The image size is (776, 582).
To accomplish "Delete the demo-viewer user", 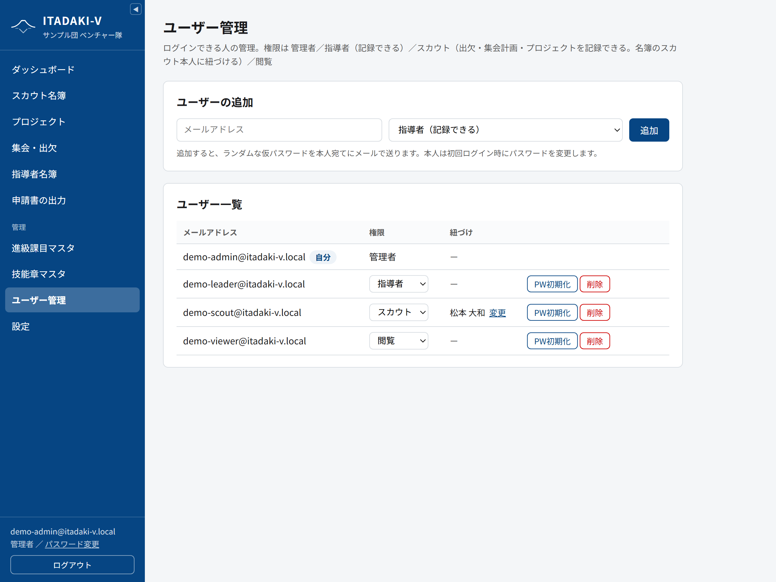I will pyautogui.click(x=595, y=341).
